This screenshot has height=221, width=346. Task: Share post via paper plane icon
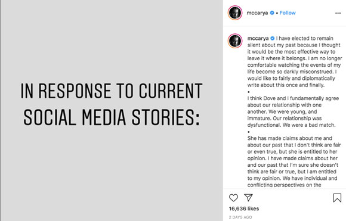coord(248,197)
